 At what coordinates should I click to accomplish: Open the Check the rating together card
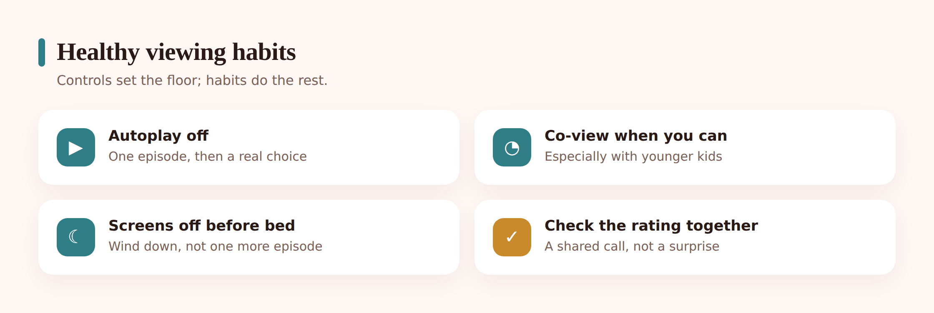click(x=685, y=237)
